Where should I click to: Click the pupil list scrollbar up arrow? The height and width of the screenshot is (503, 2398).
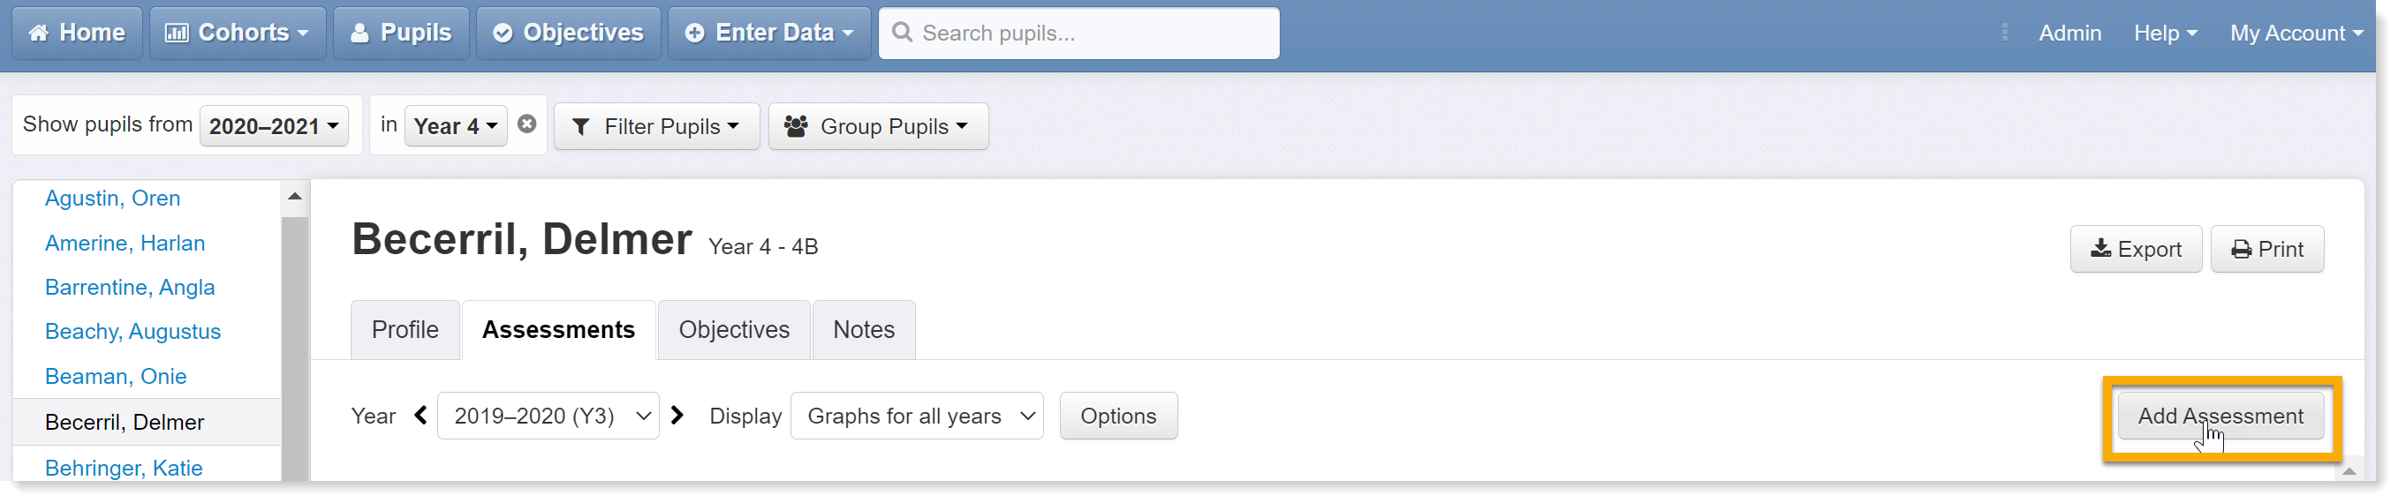click(x=295, y=196)
